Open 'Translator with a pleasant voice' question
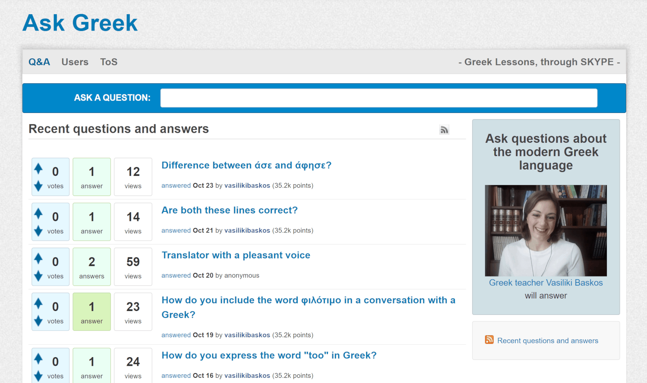This screenshot has width=647, height=383. point(236,255)
